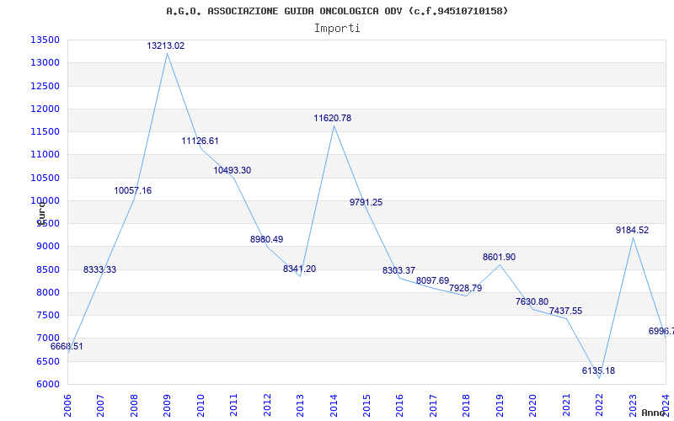Click the 7000 y-axis tick label

48,338
